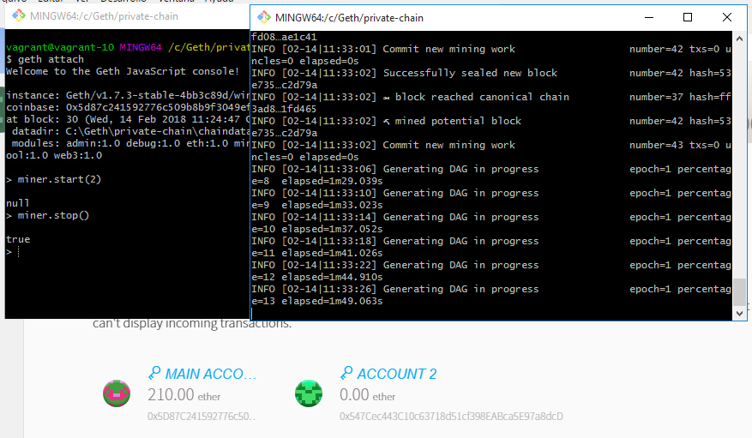Click the front terminal title text
Viewport: 752px width, 438px height.
[349, 18]
